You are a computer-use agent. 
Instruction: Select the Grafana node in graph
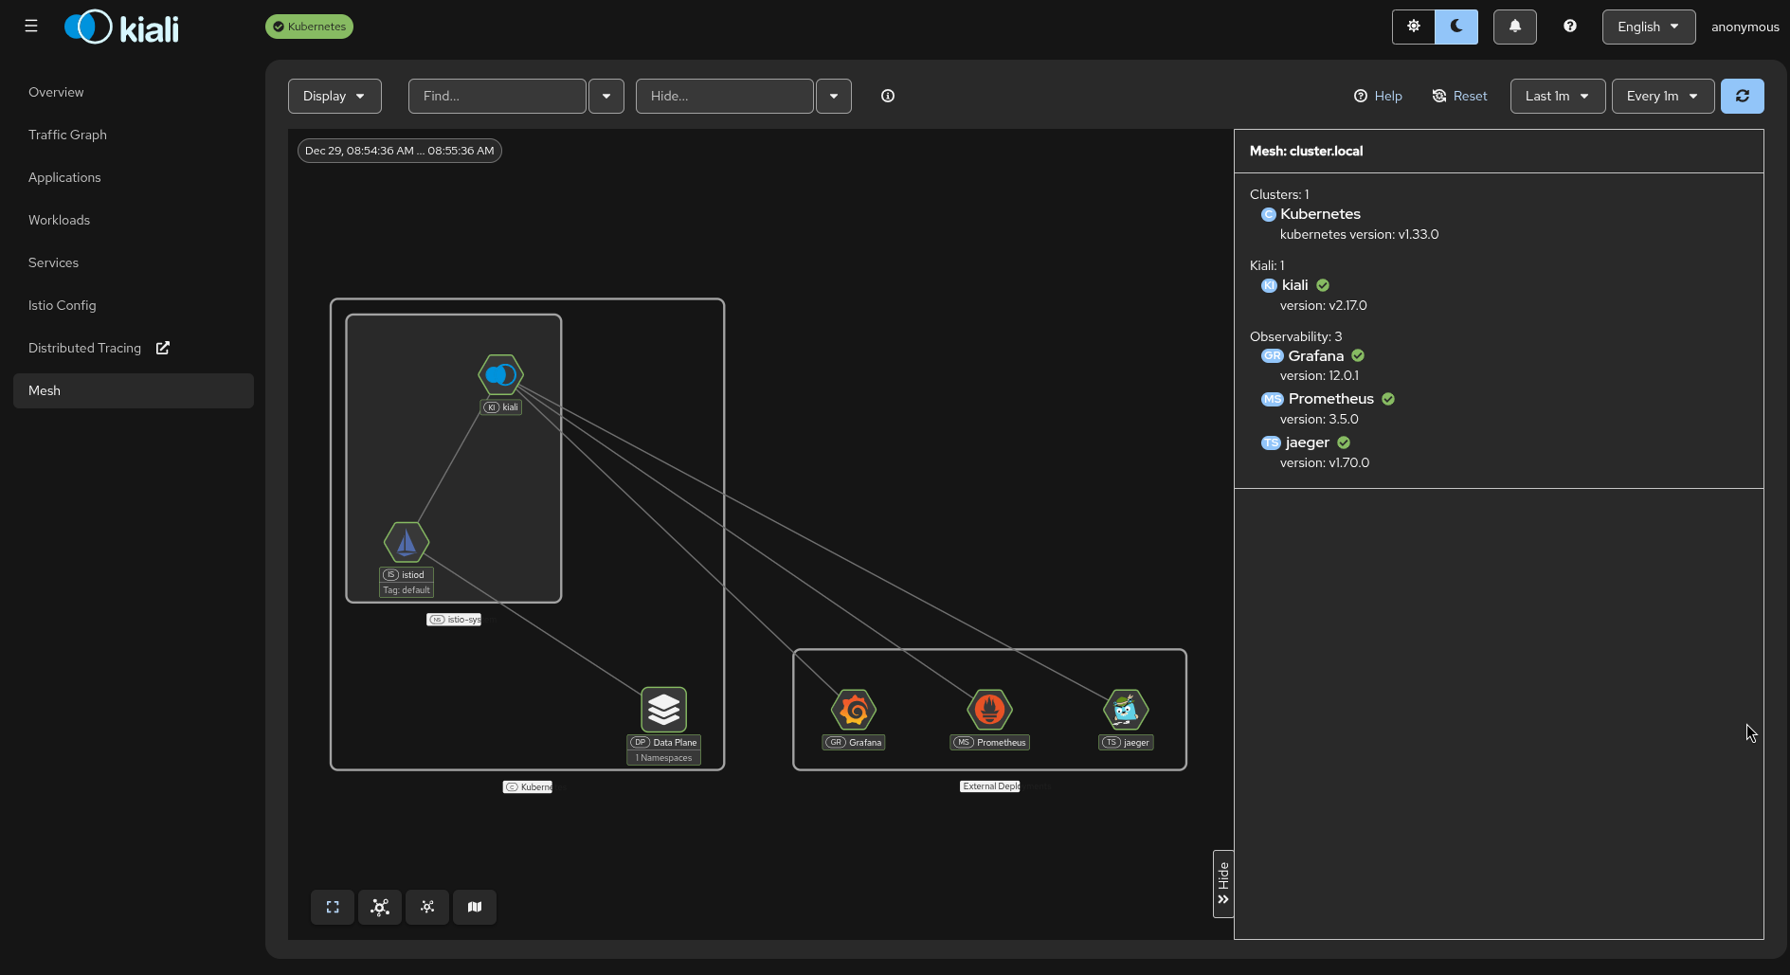tap(854, 710)
